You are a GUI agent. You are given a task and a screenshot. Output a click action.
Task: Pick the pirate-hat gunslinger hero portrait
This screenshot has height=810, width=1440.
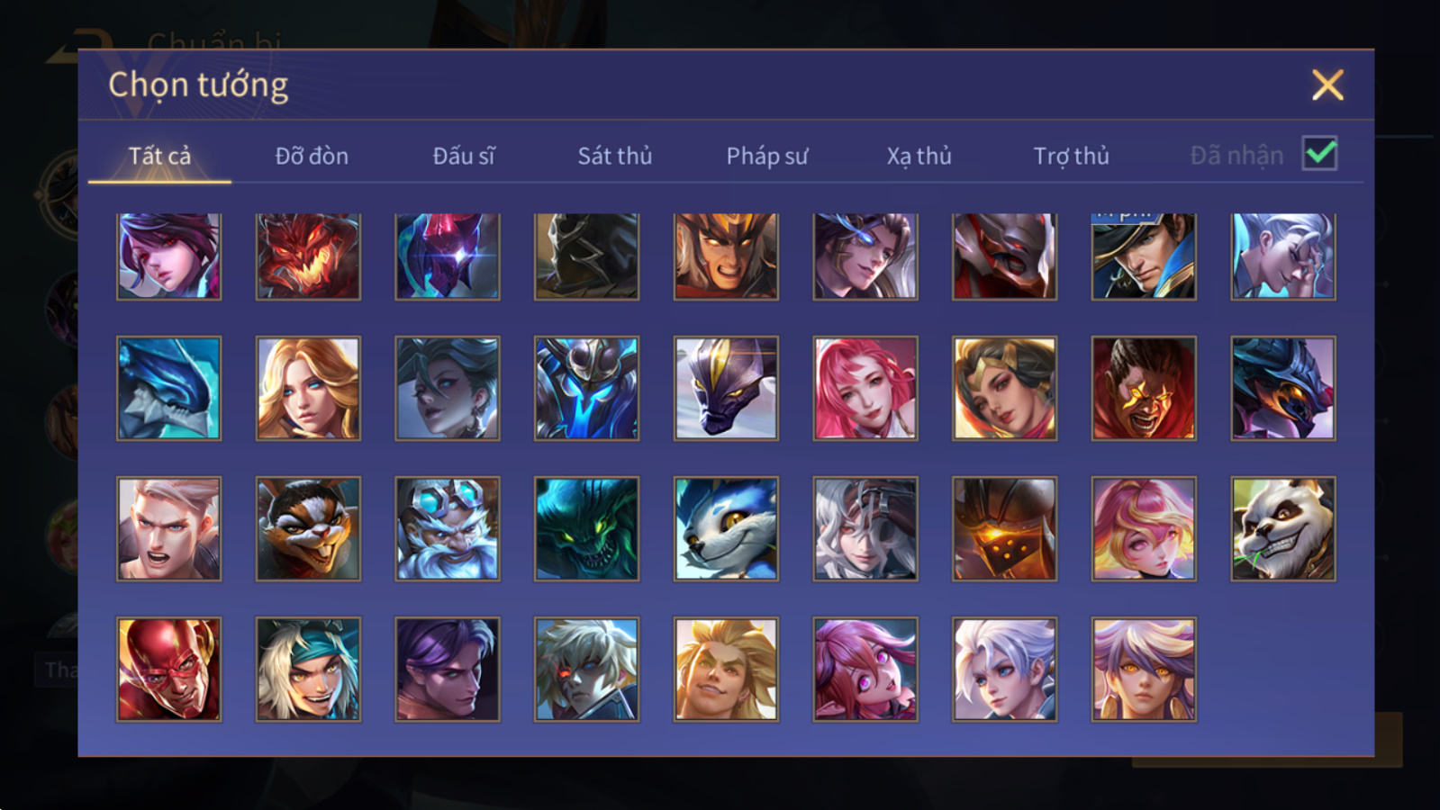(x=1144, y=256)
